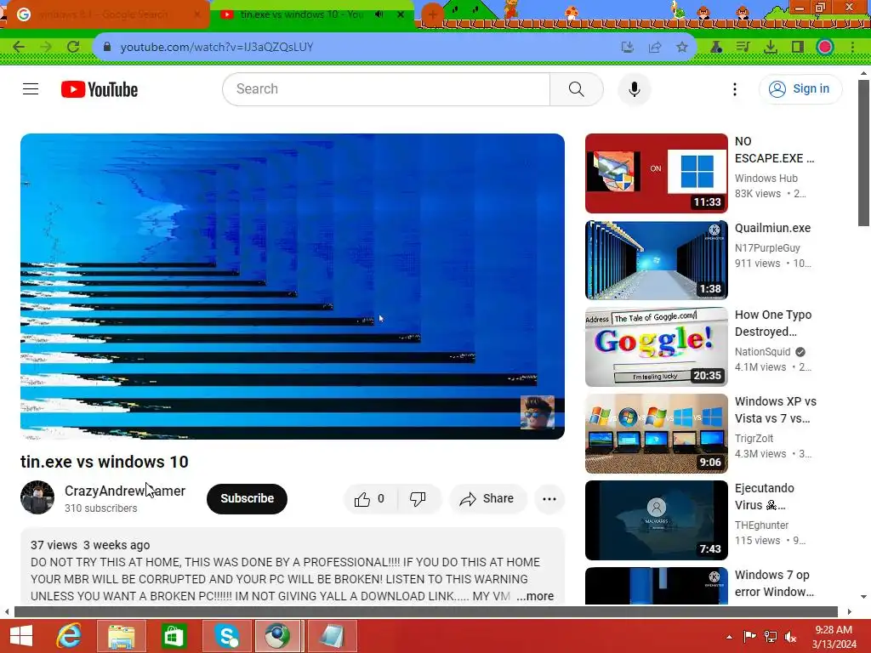Open the CrazyAndrewGamer channel name link
Image resolution: width=871 pixels, height=653 pixels.
(x=125, y=491)
